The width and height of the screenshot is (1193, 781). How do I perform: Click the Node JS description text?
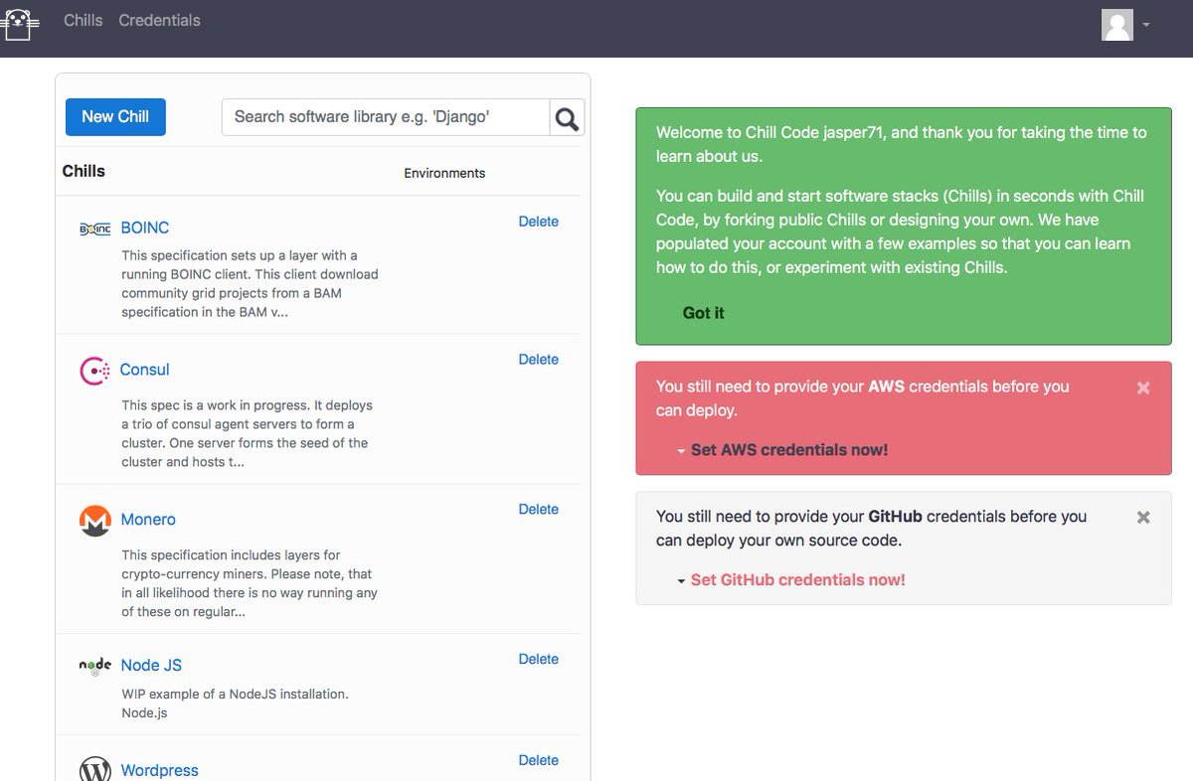pyautogui.click(x=235, y=703)
